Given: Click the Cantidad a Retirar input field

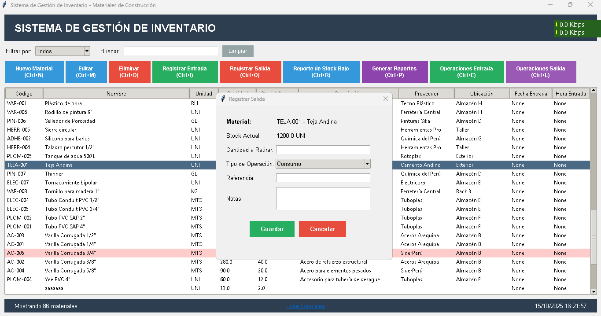Looking at the screenshot, I should [x=323, y=150].
